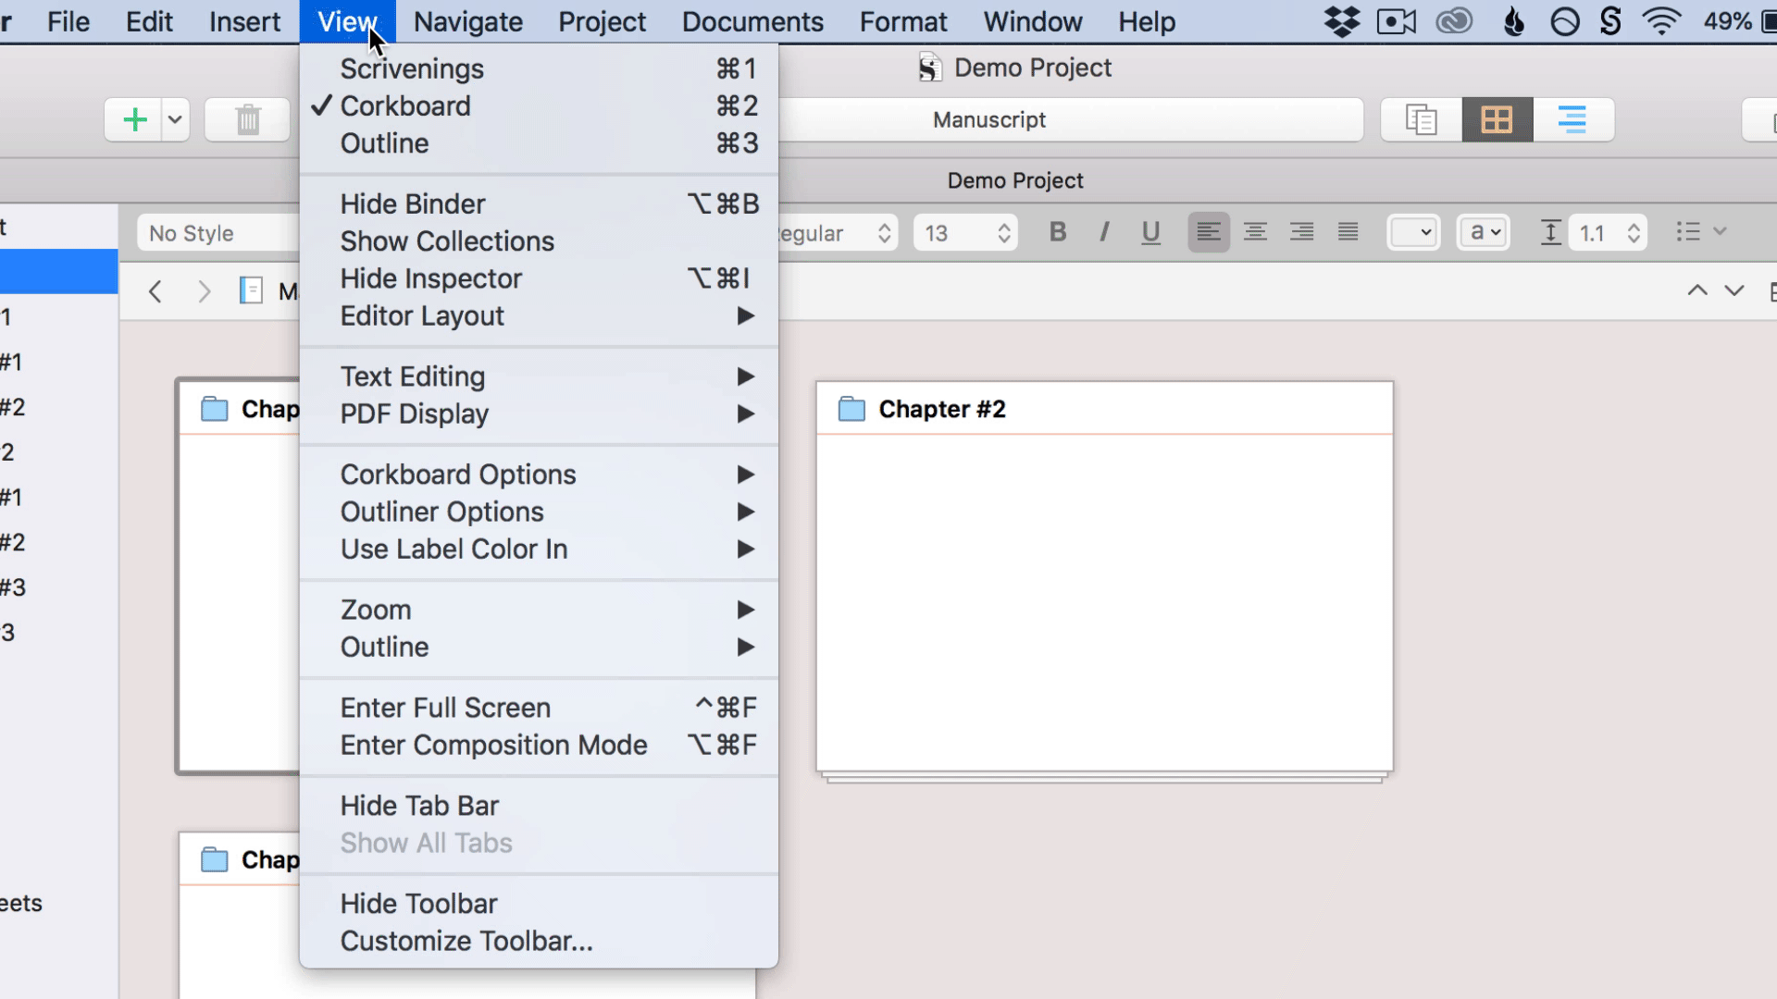The image size is (1777, 999).
Task: Open the Documents menu
Action: (x=752, y=21)
